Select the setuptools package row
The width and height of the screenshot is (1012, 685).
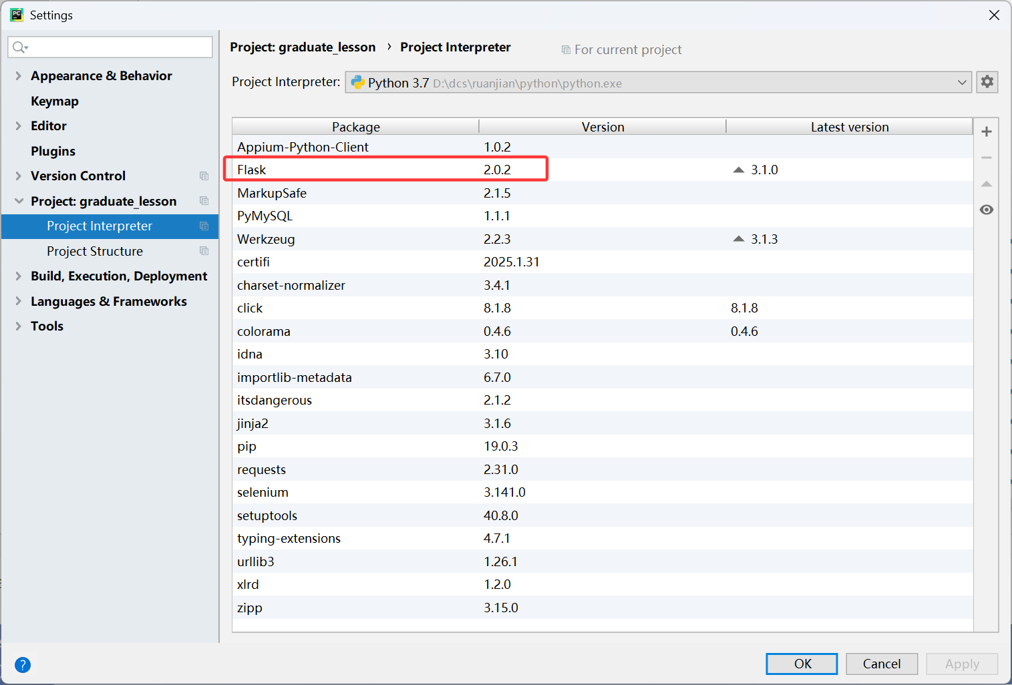click(x=603, y=515)
